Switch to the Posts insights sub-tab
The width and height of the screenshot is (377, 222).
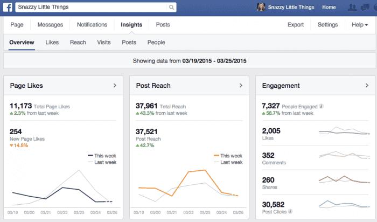coord(129,43)
